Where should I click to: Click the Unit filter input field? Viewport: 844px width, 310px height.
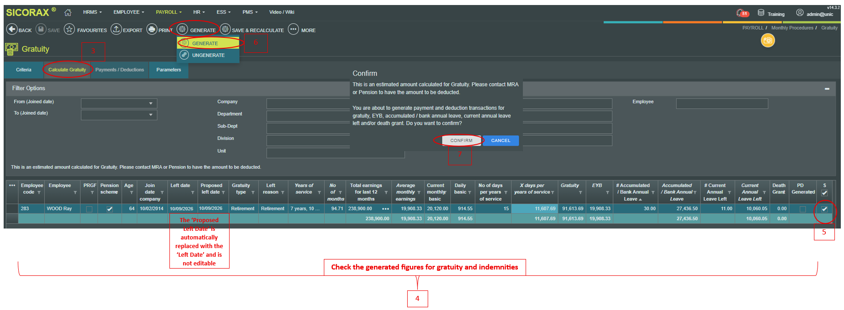point(335,153)
